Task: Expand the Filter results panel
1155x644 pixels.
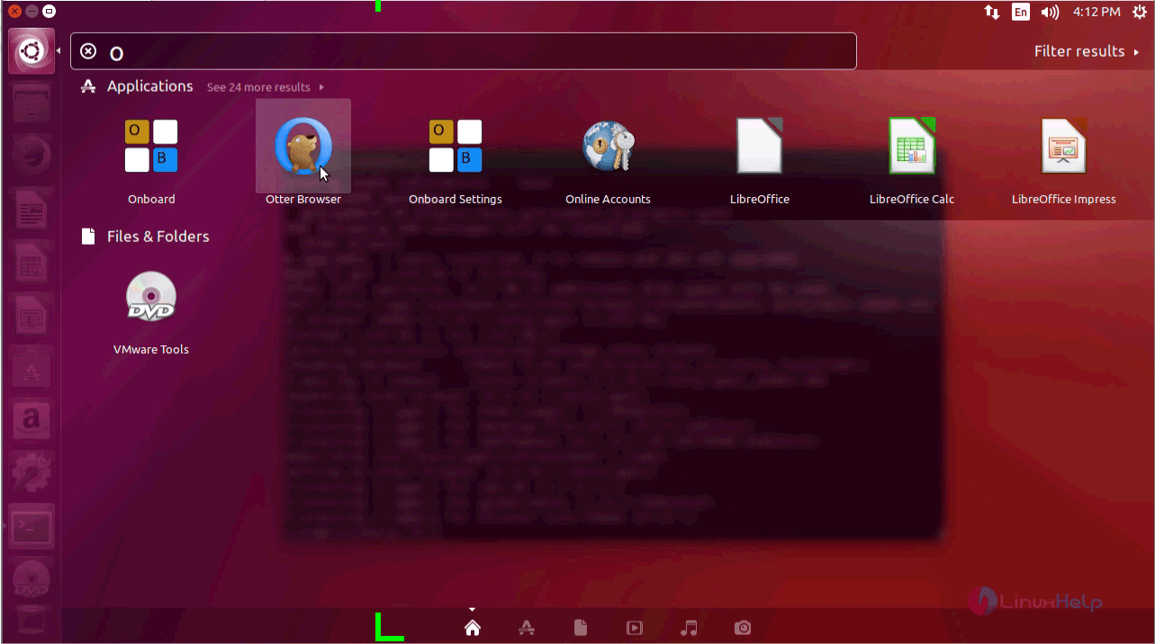Action: pos(1087,51)
